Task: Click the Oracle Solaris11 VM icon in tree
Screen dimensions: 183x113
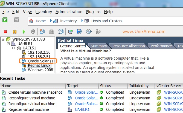Action: point(24,61)
